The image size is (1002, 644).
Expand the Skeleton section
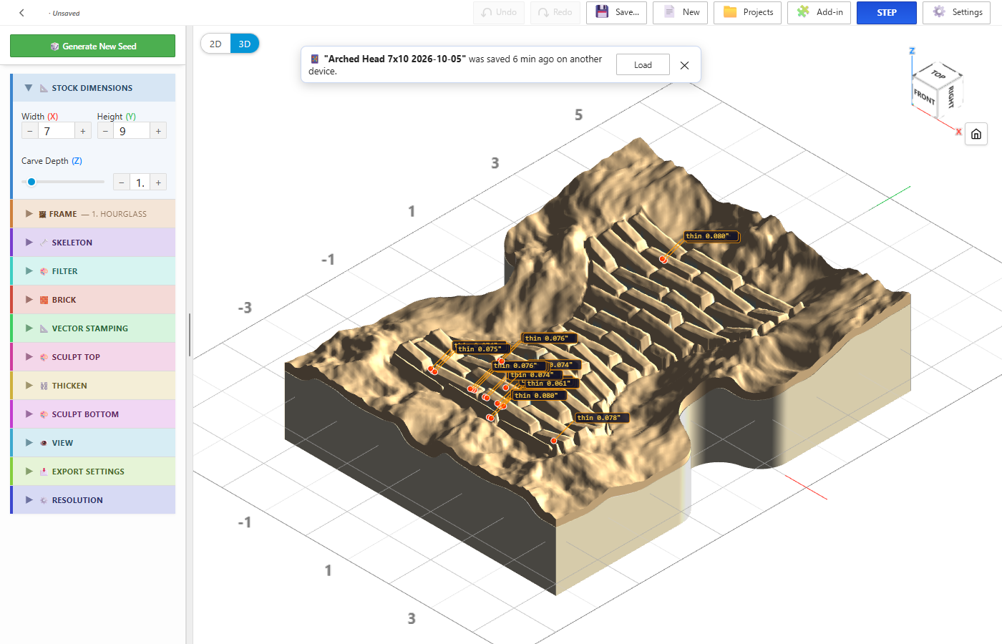(x=29, y=243)
